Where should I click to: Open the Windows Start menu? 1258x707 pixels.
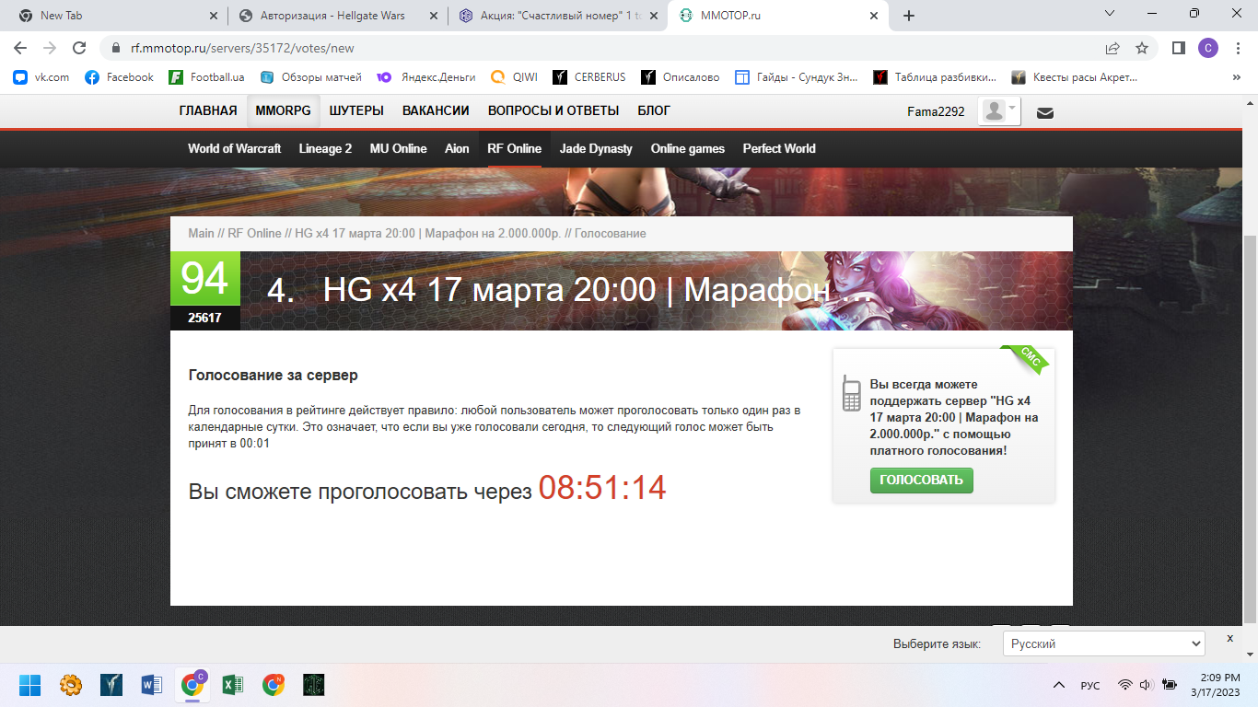29,684
